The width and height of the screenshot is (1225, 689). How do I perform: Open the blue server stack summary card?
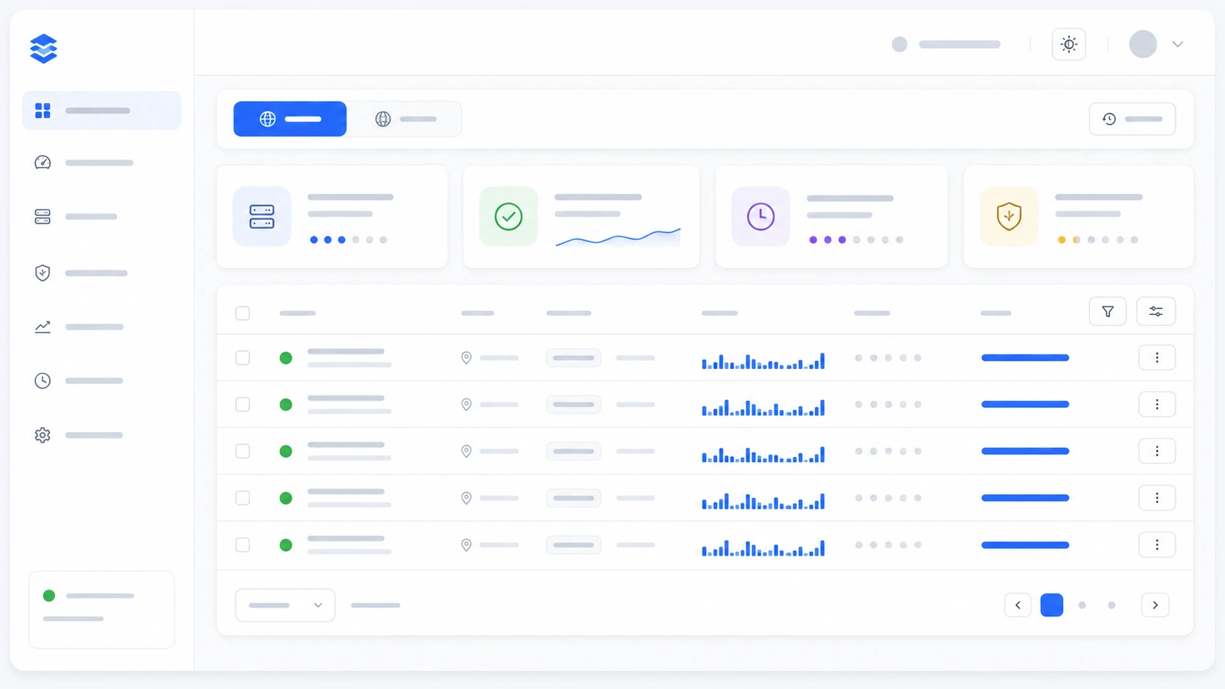point(332,217)
